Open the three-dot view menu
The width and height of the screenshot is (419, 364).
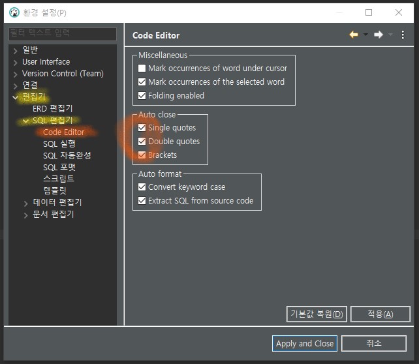[403, 35]
